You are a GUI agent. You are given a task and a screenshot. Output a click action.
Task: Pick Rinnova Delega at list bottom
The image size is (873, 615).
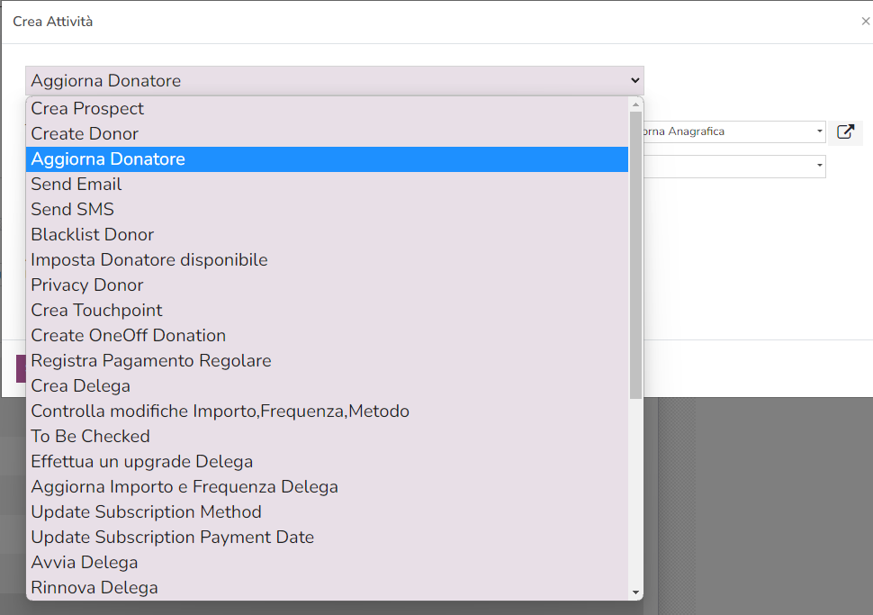click(94, 588)
